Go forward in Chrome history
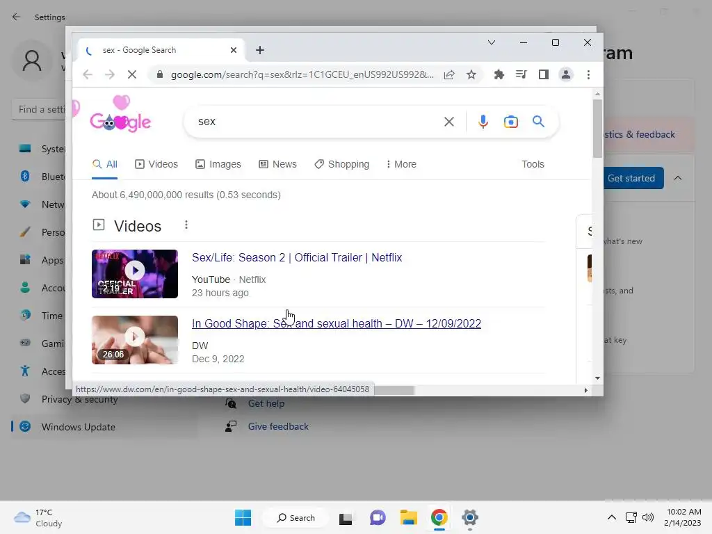Image resolution: width=712 pixels, height=534 pixels. (x=109, y=74)
